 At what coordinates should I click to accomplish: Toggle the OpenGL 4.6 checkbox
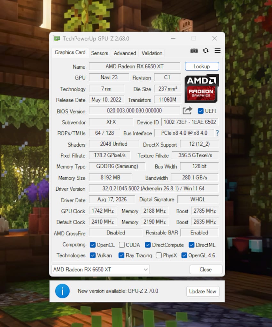pyautogui.click(x=184, y=255)
